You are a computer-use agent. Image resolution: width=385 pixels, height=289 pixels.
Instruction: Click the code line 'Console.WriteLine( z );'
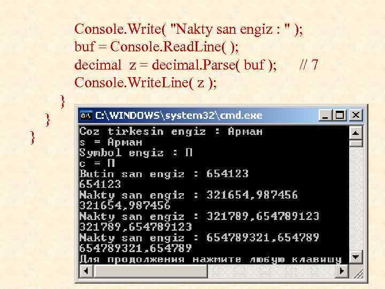(x=145, y=82)
